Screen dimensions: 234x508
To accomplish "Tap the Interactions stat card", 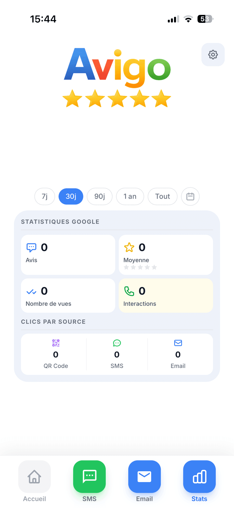I will point(166,295).
